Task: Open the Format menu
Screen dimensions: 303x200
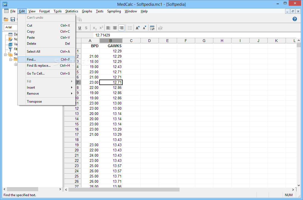Action: click(45, 11)
